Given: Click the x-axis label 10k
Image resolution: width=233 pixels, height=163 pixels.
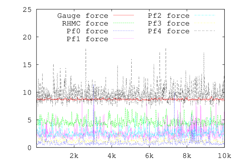Looking at the screenshot, I should [x=224, y=156].
